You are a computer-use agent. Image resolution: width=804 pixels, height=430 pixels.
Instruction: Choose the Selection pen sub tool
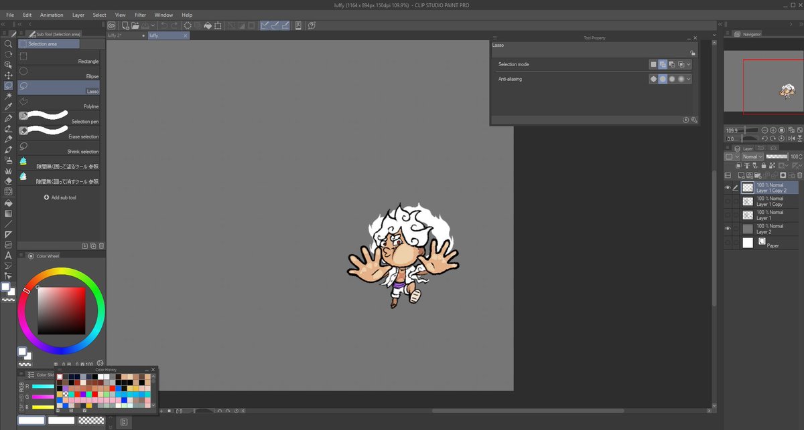[x=59, y=118]
